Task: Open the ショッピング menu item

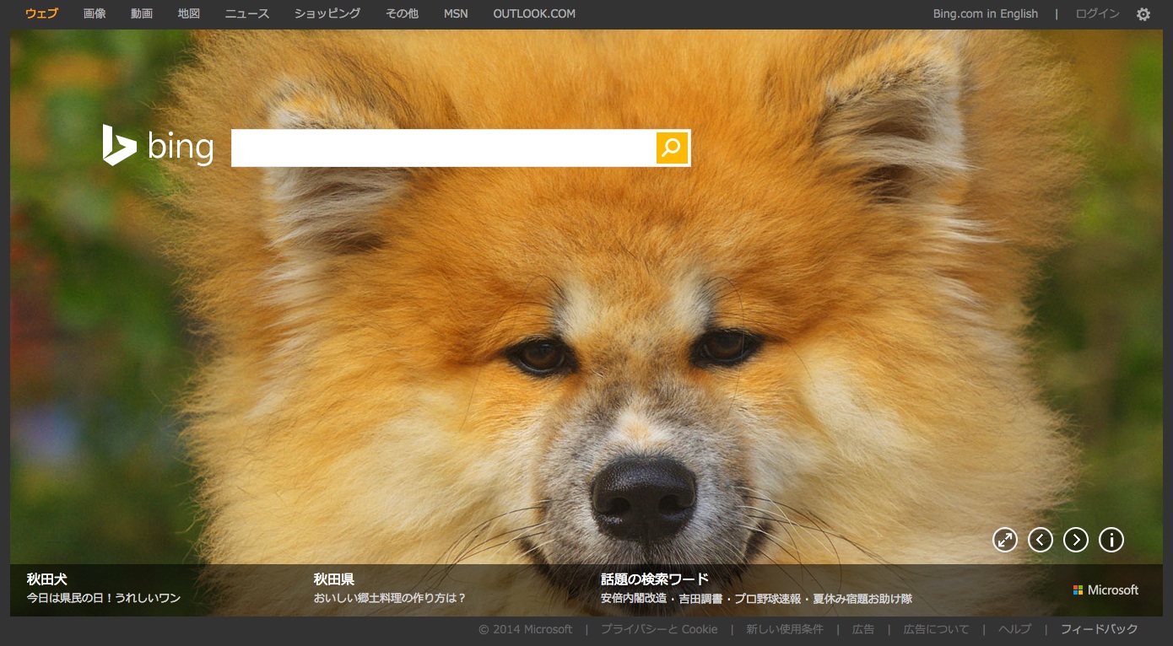Action: tap(327, 13)
